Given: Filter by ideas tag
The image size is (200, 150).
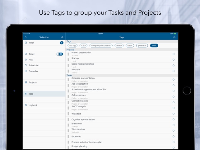Looking at the screenshot, I should [130, 45].
